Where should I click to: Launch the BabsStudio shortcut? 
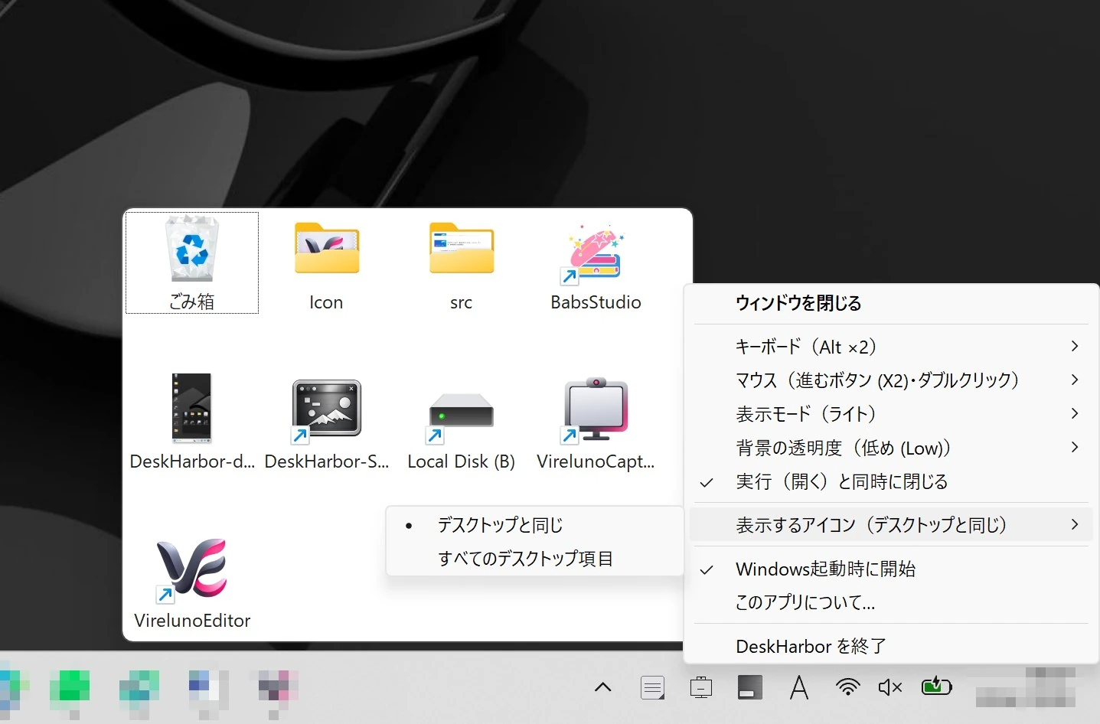(x=595, y=253)
